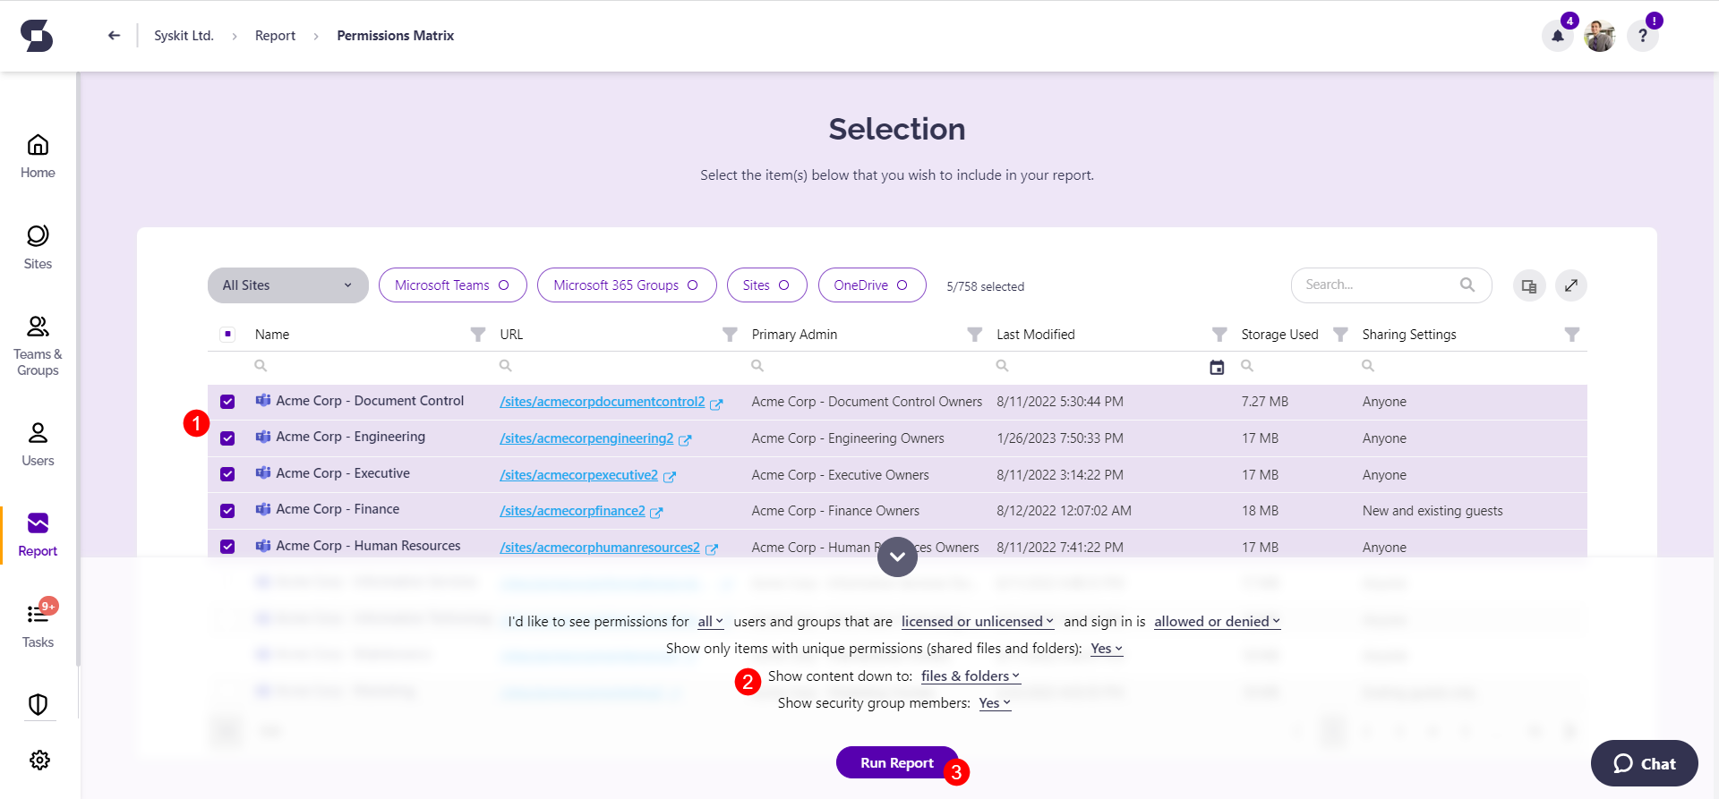Viewport: 1719px width, 799px height.
Task: Open Sites from the sidebar
Action: click(38, 248)
